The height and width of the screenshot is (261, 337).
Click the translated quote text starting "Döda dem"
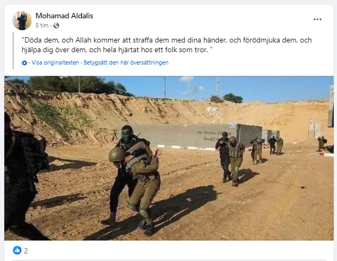[x=166, y=45]
